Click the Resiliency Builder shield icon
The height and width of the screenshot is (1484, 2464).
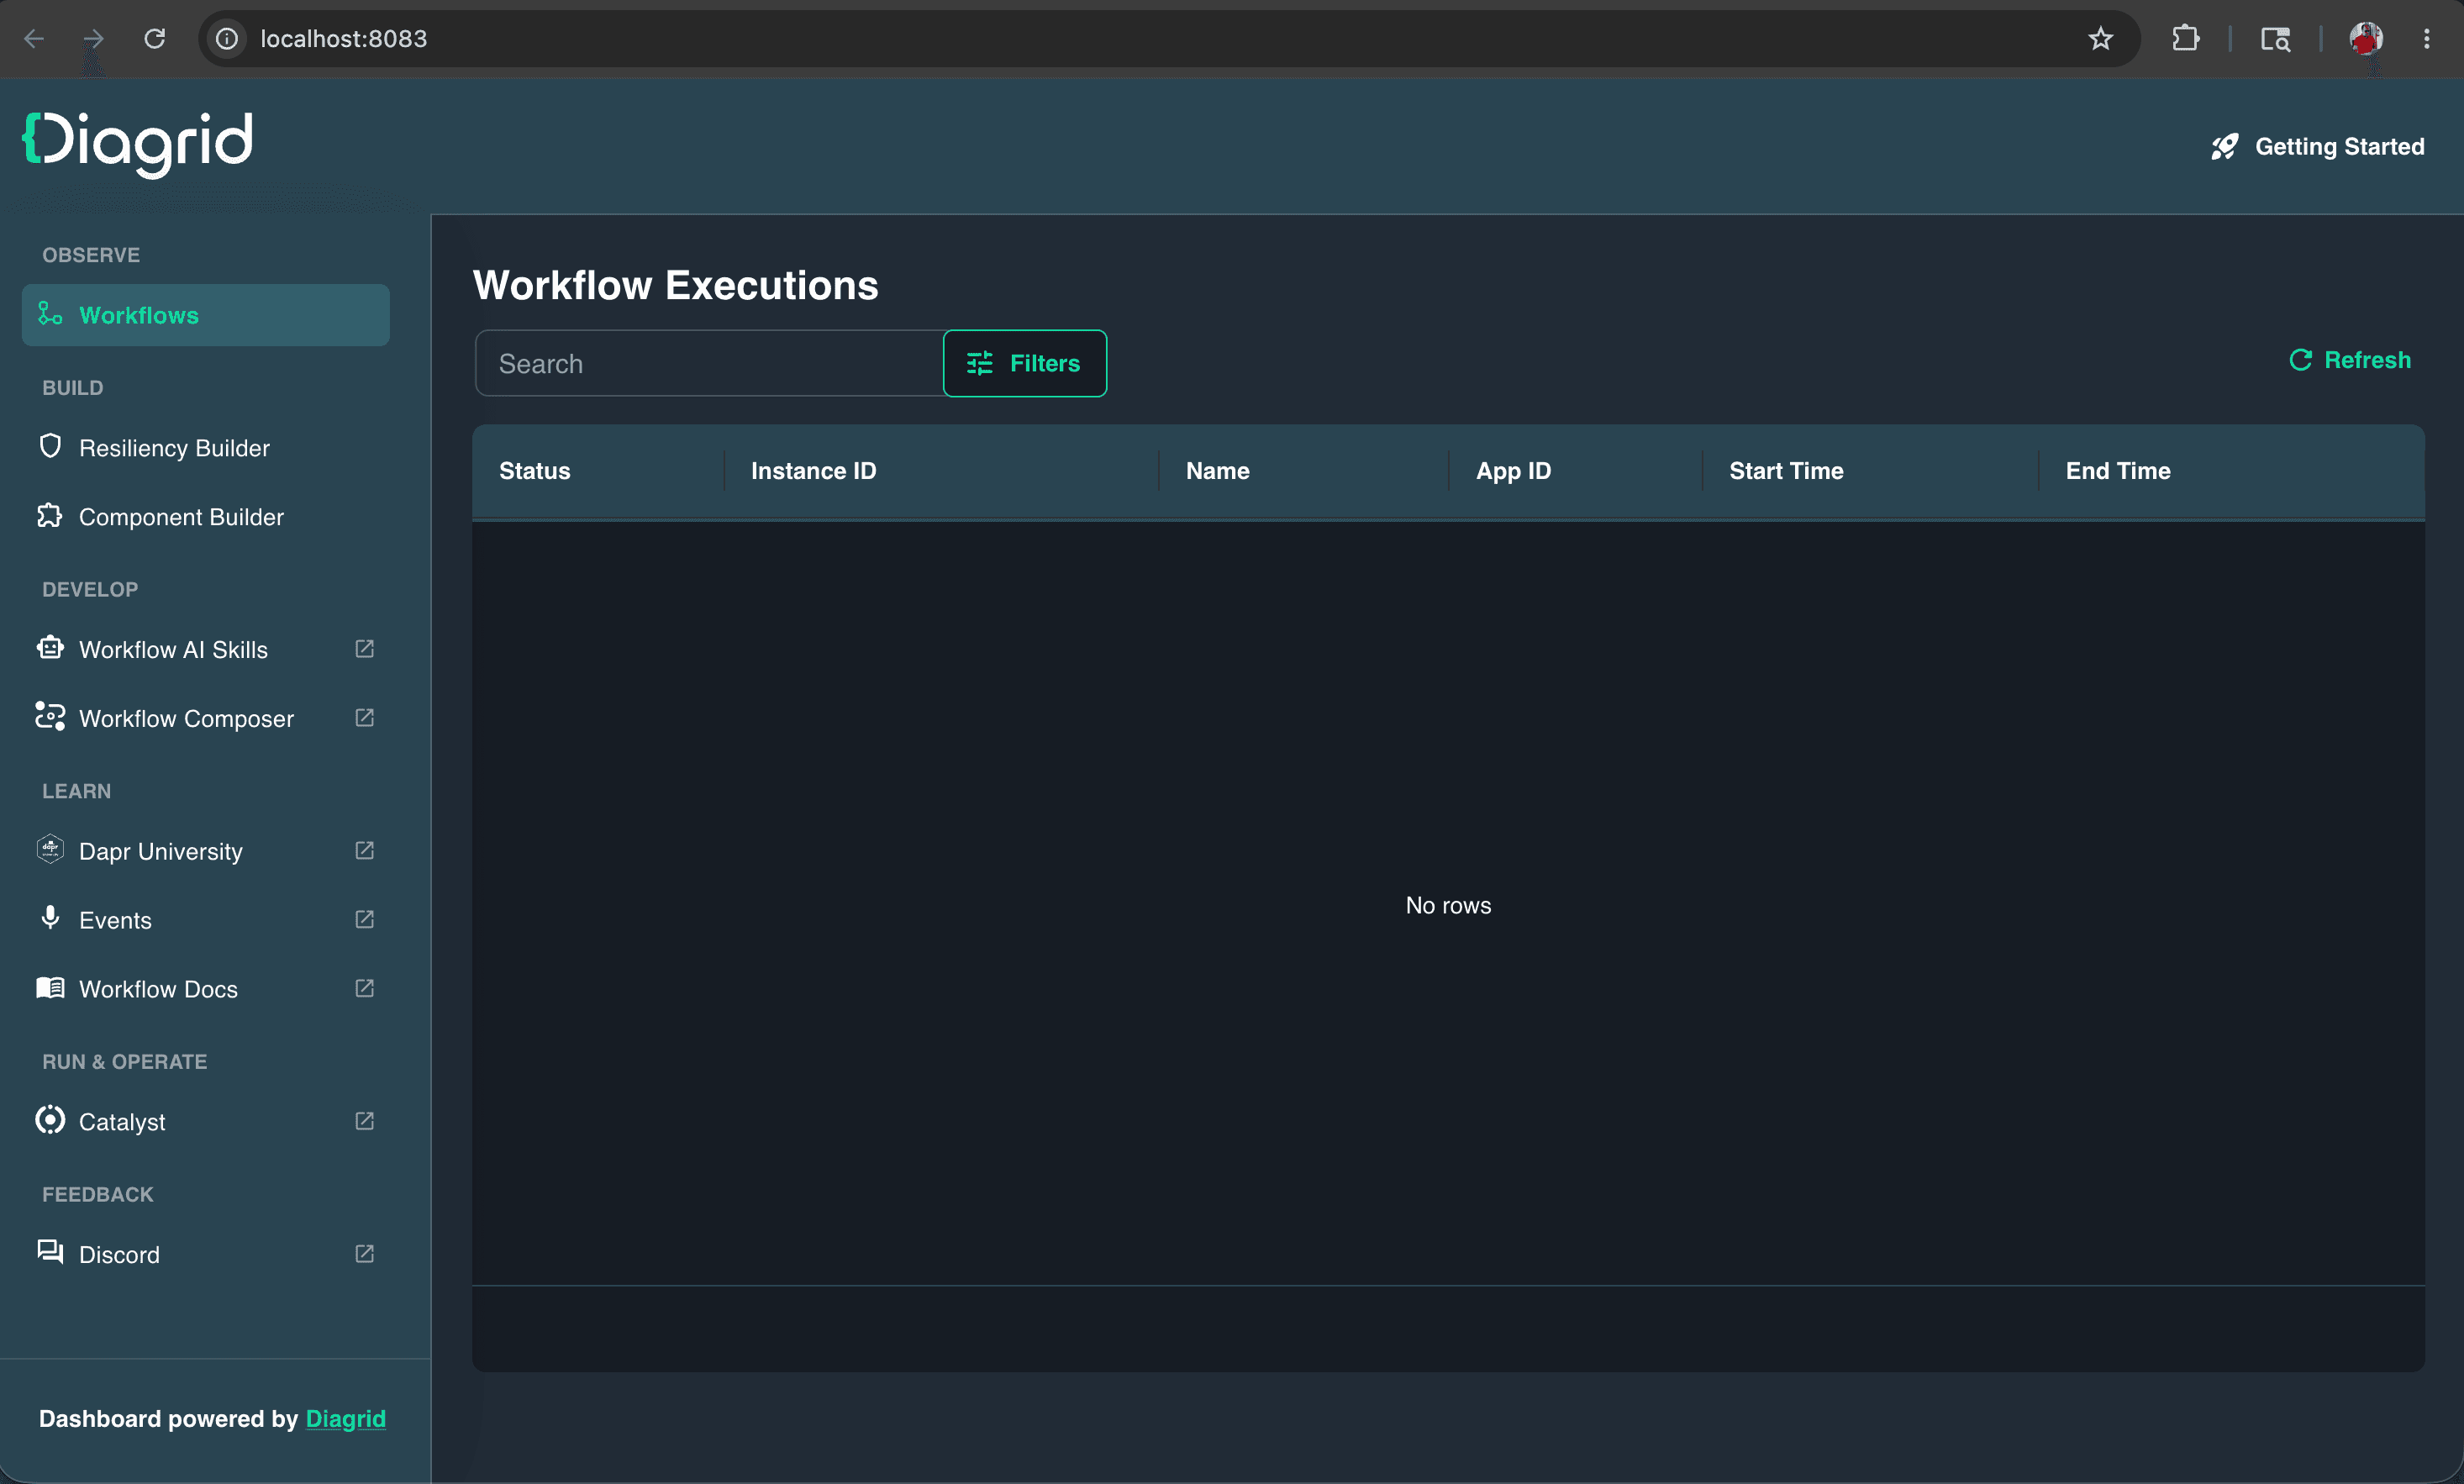(50, 446)
